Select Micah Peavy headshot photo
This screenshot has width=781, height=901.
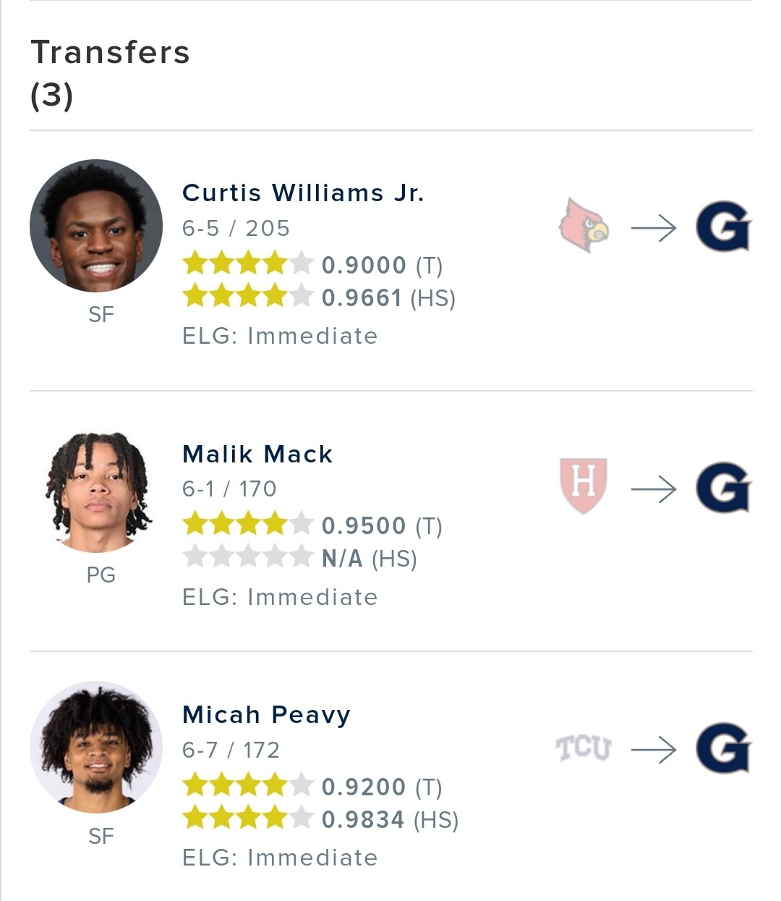(96, 747)
